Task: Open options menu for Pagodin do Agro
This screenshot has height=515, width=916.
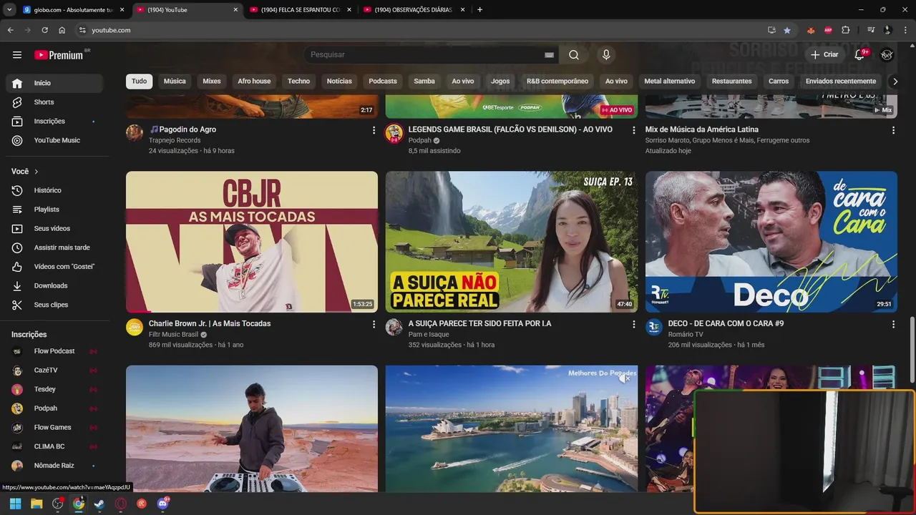Action: coord(374,130)
